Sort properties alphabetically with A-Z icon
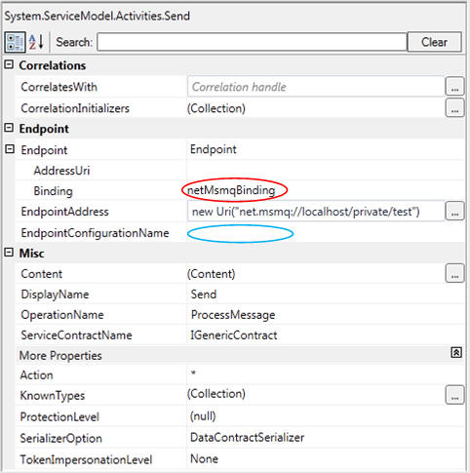The image size is (470, 473). click(36, 42)
